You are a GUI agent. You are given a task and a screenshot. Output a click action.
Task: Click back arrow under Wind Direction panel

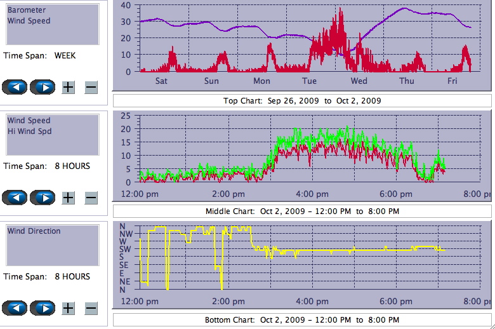15,308
